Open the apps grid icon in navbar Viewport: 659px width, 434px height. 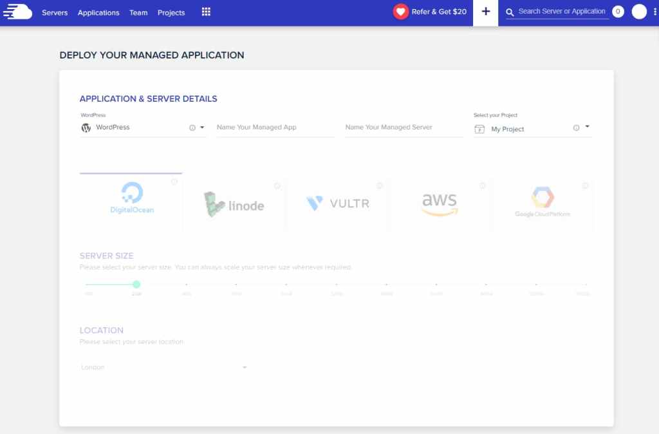[x=206, y=12]
